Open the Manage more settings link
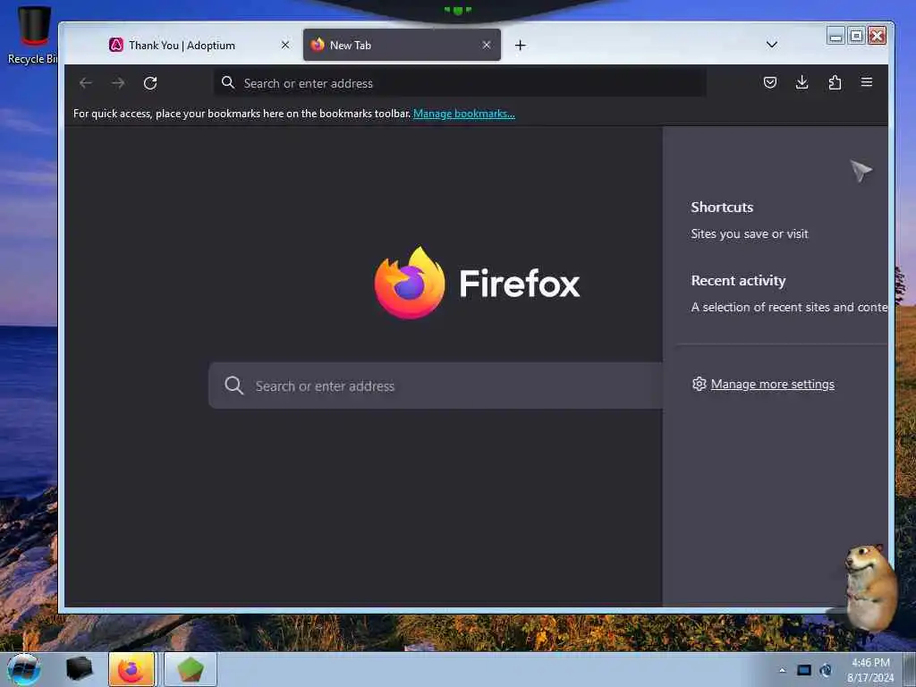 (x=772, y=385)
